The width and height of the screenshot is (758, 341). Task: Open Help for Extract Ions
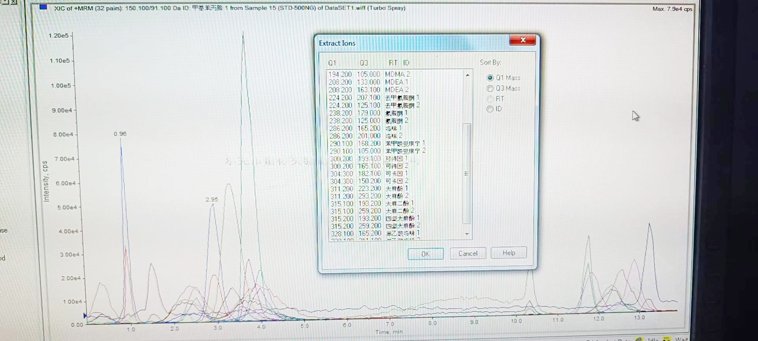(x=508, y=253)
